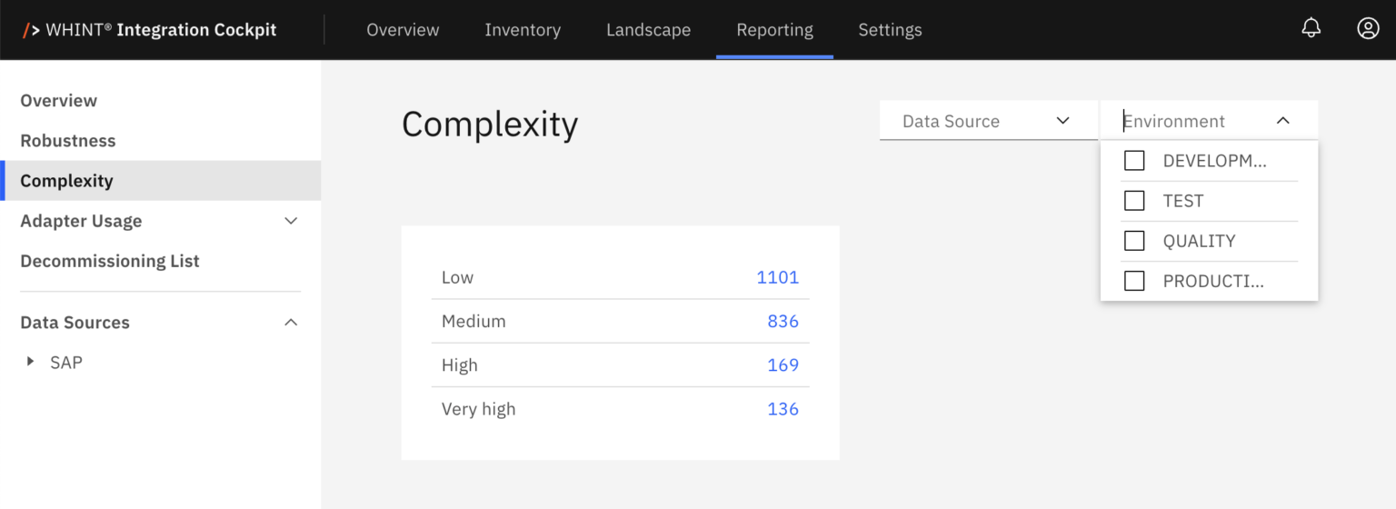Expand the Adapter Usage submenu
The image size is (1396, 509).
(291, 221)
